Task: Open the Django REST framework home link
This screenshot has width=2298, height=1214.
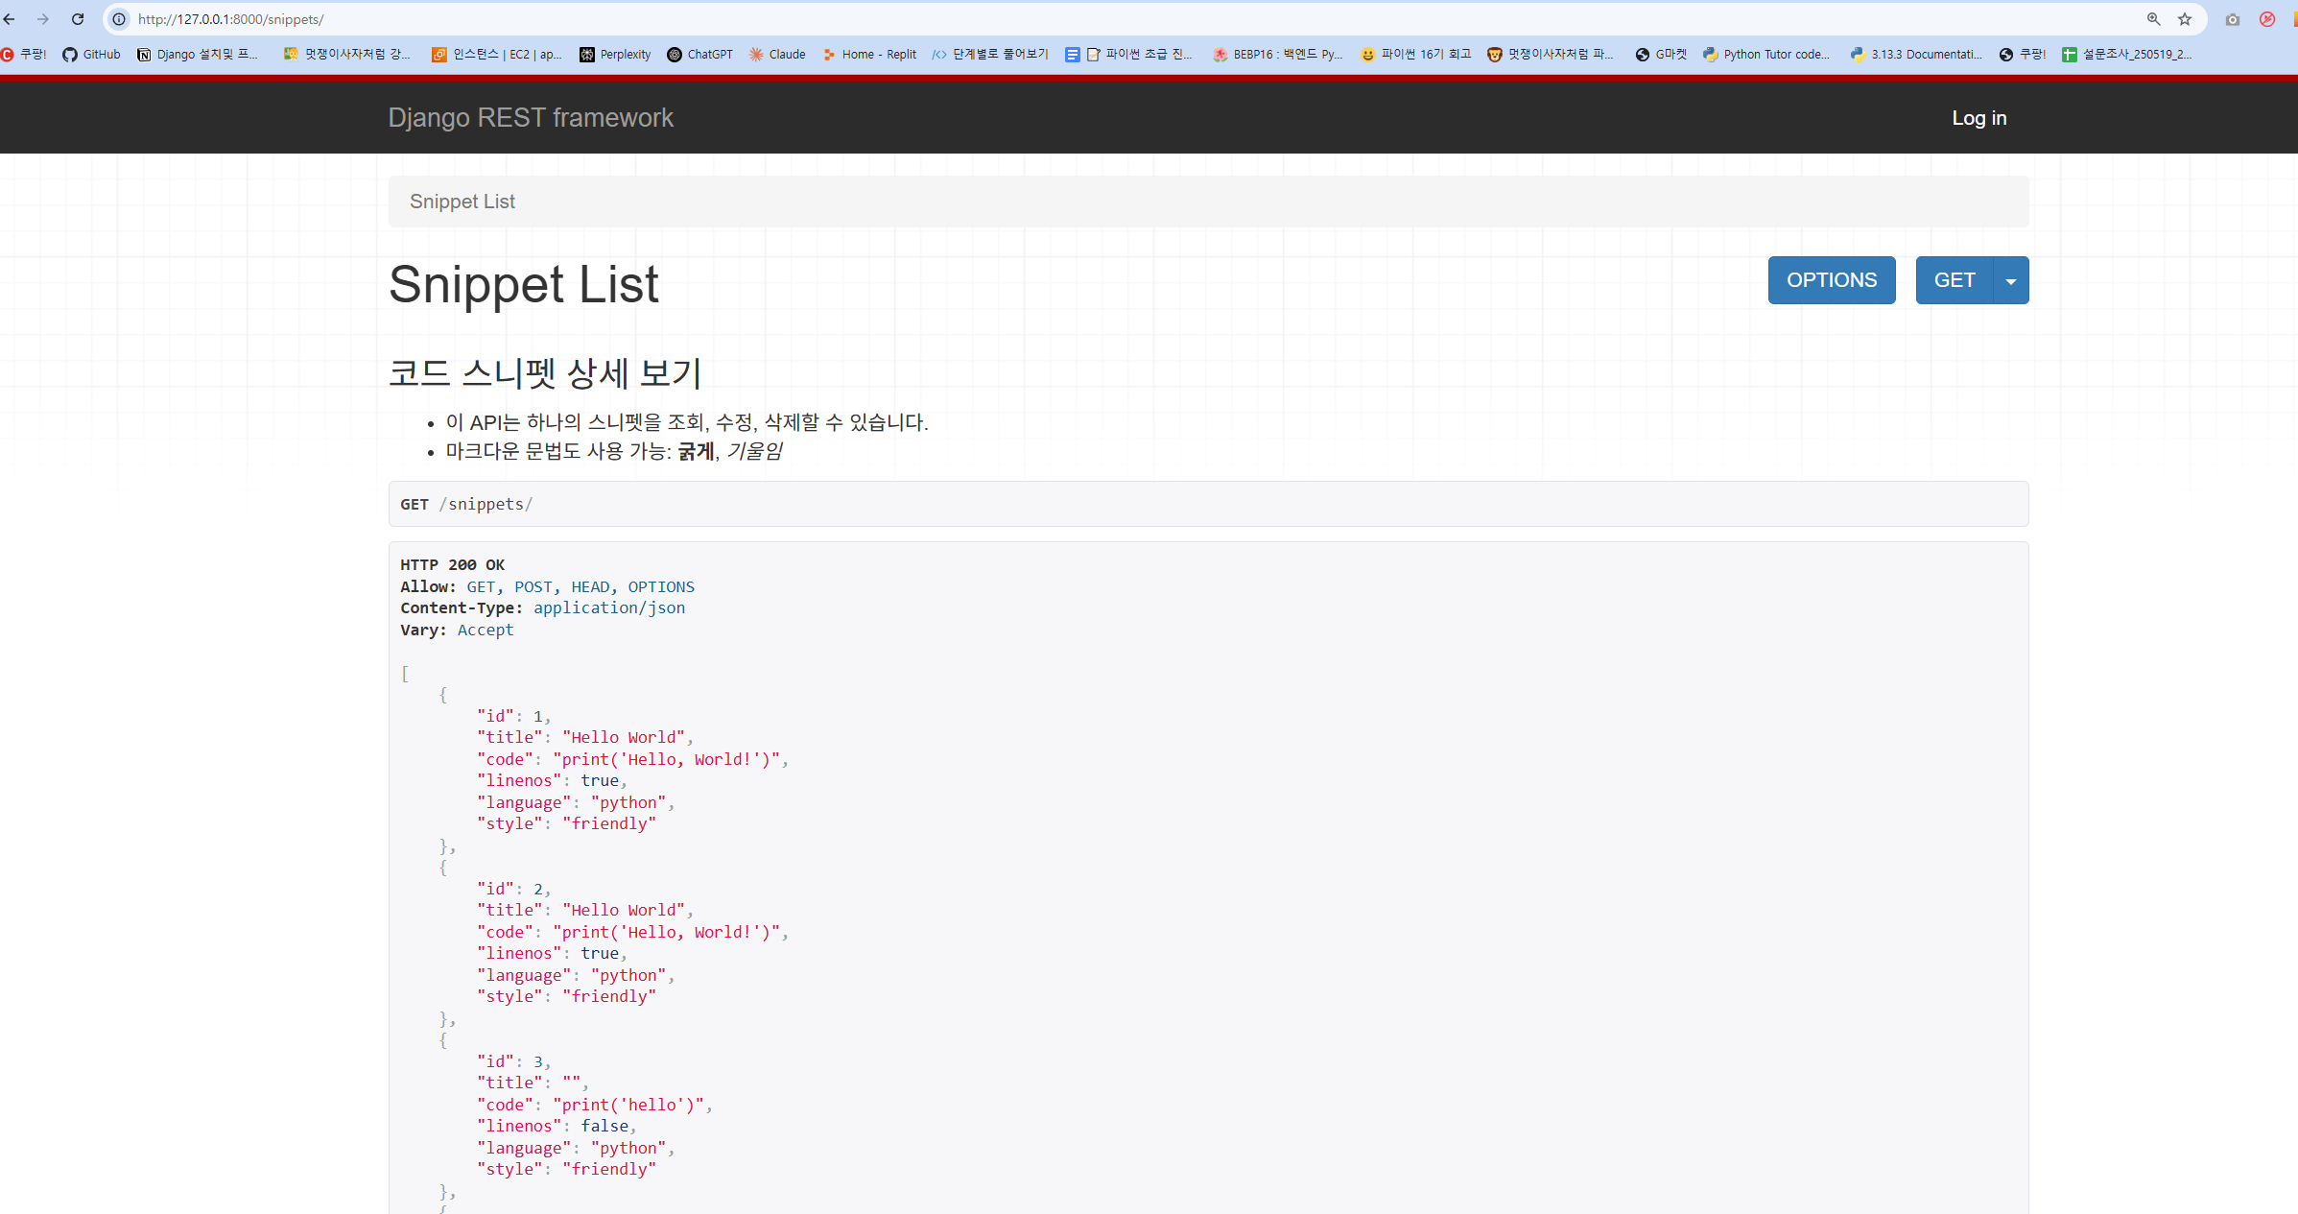Action: (x=531, y=118)
